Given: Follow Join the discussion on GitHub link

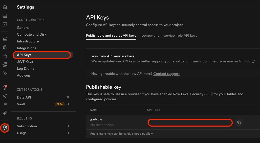Looking at the screenshot, I should pyautogui.click(x=227, y=61).
